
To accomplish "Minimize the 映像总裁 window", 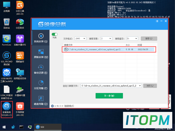I will click(161, 21).
